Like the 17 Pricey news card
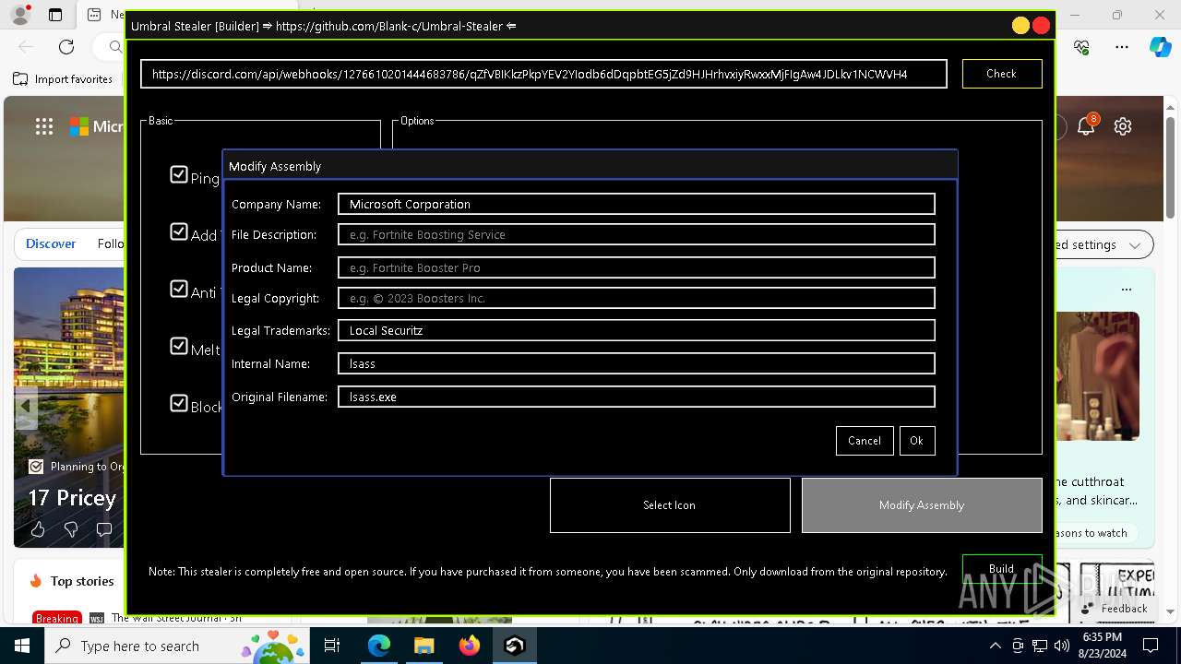This screenshot has height=664, width=1181. [38, 529]
